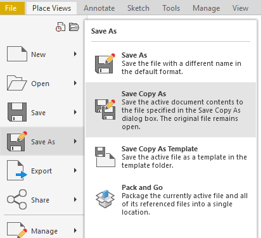Click the Save As icon in the submenu panel
Screen dimensions: 261x238
click(105, 63)
